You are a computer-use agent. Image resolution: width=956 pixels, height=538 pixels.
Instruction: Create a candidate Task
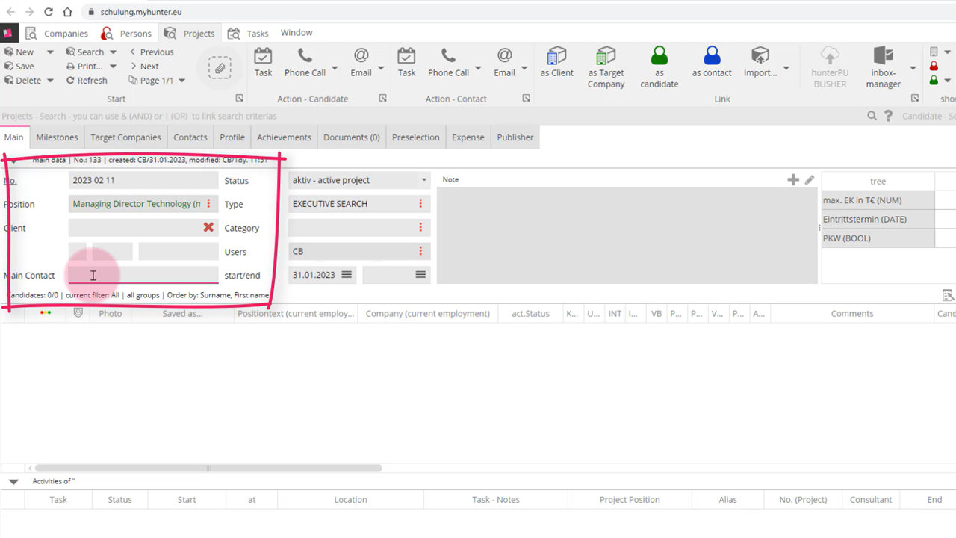pos(263,62)
